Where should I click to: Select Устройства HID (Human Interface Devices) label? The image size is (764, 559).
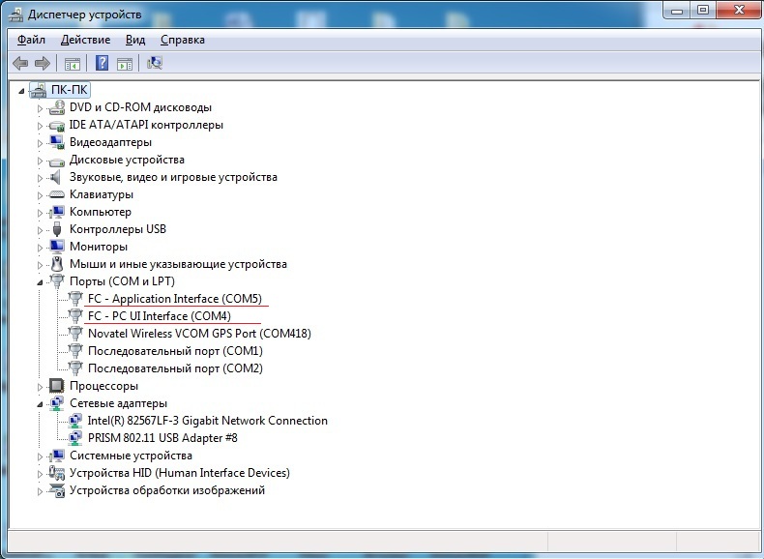(179, 473)
